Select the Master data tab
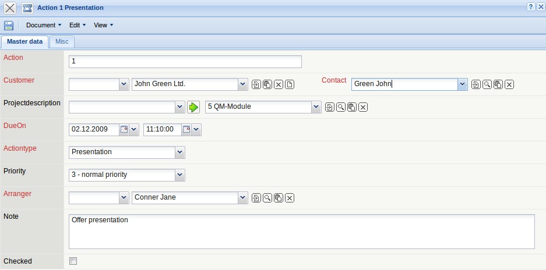The width and height of the screenshot is (546, 270). [x=24, y=41]
